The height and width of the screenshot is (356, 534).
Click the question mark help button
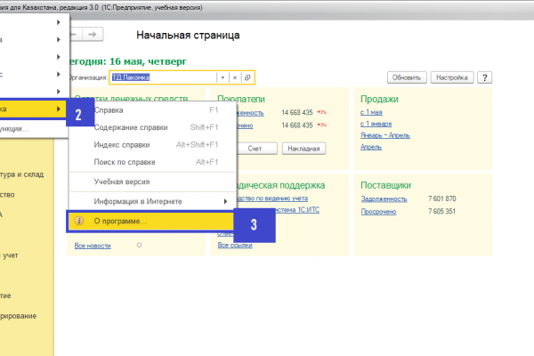pyautogui.click(x=485, y=77)
